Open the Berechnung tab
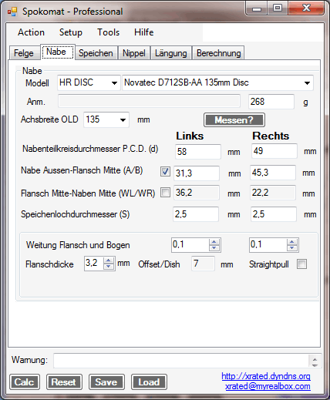The width and height of the screenshot is (330, 400). tap(219, 53)
